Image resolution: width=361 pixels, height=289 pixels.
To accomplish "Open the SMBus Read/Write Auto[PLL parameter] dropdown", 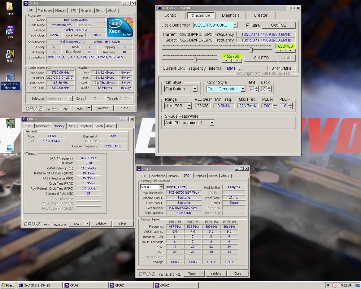I will point(212,123).
